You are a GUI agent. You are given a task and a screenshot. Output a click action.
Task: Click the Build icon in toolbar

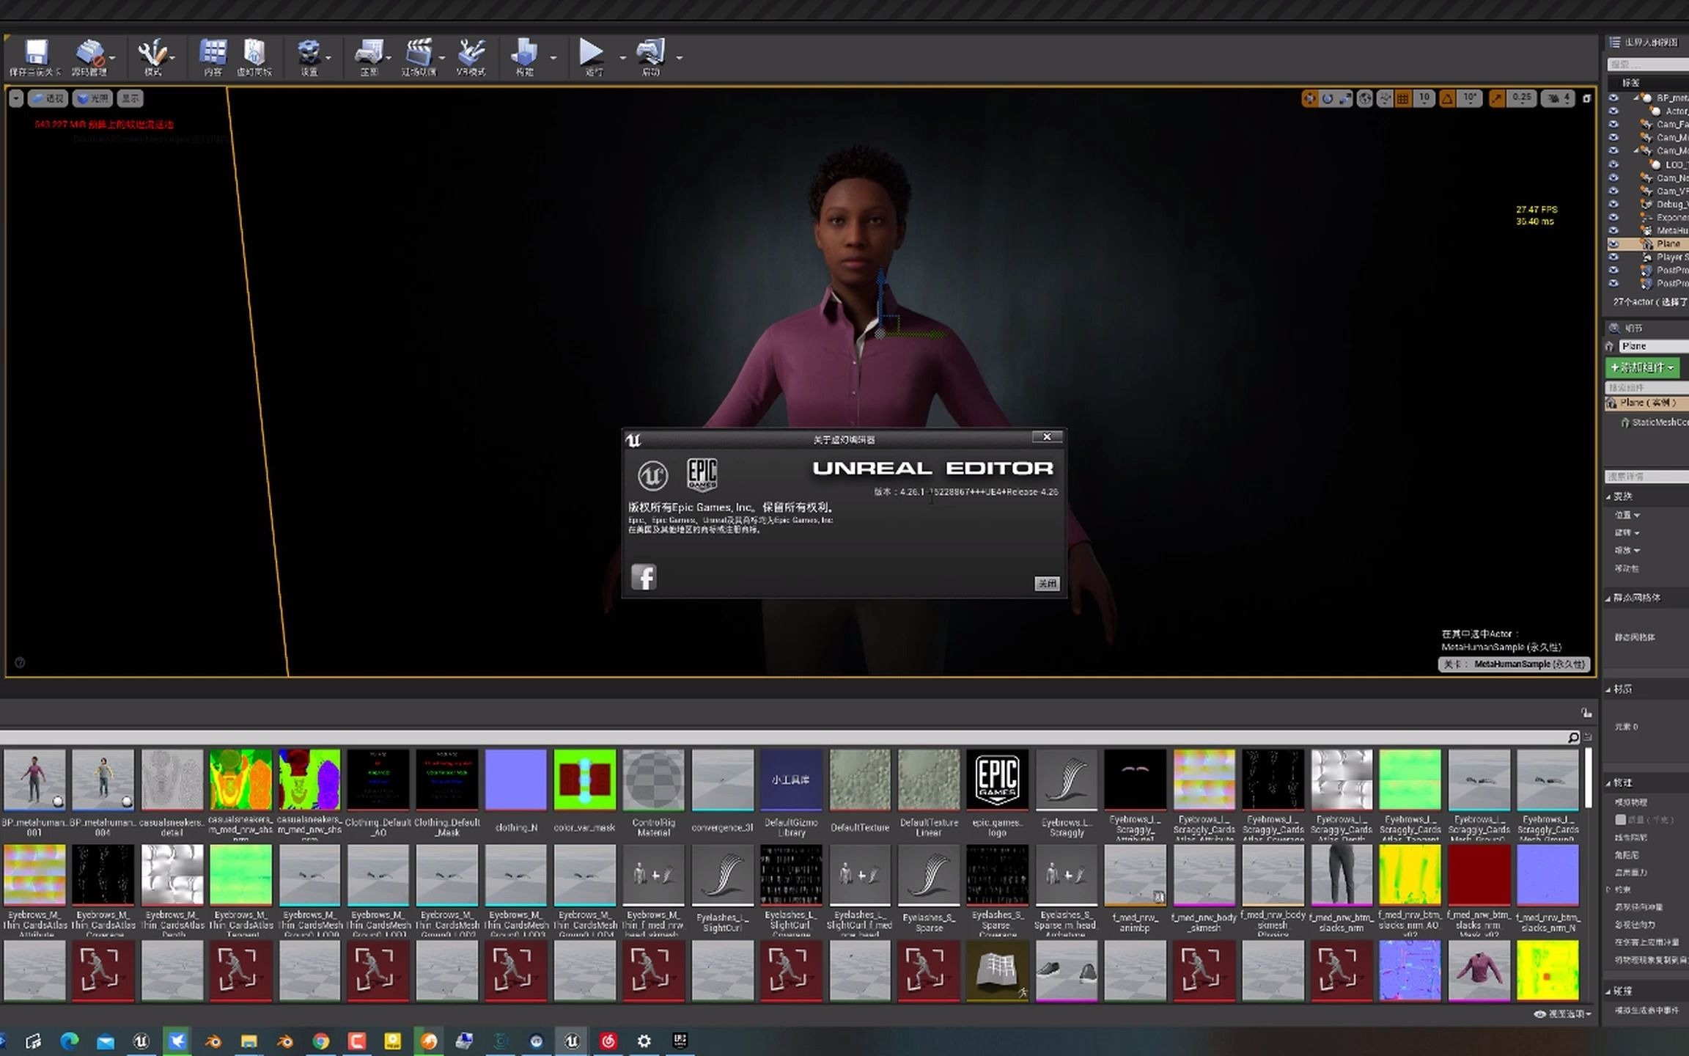[x=524, y=54]
